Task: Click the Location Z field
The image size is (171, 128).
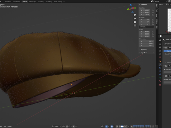Action: pos(145,15)
